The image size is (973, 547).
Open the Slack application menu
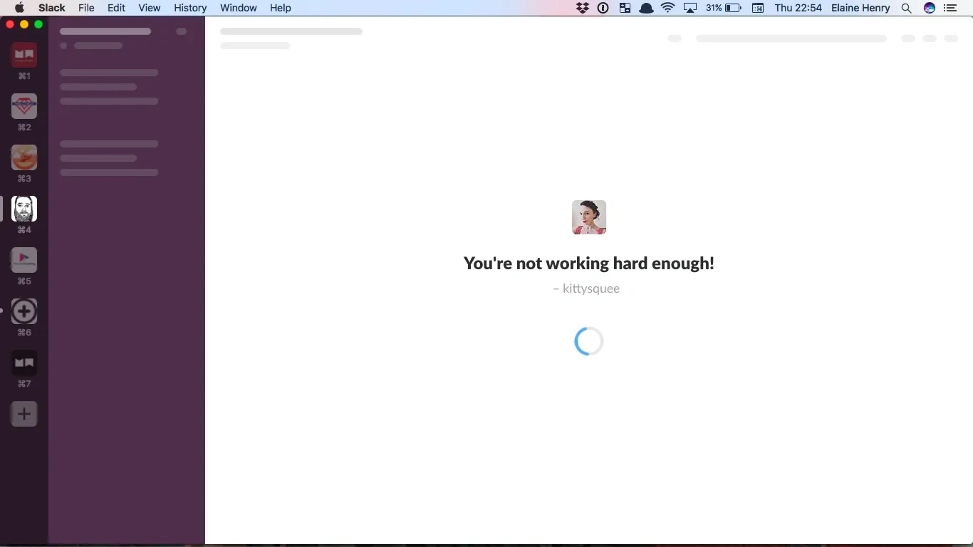click(x=51, y=8)
